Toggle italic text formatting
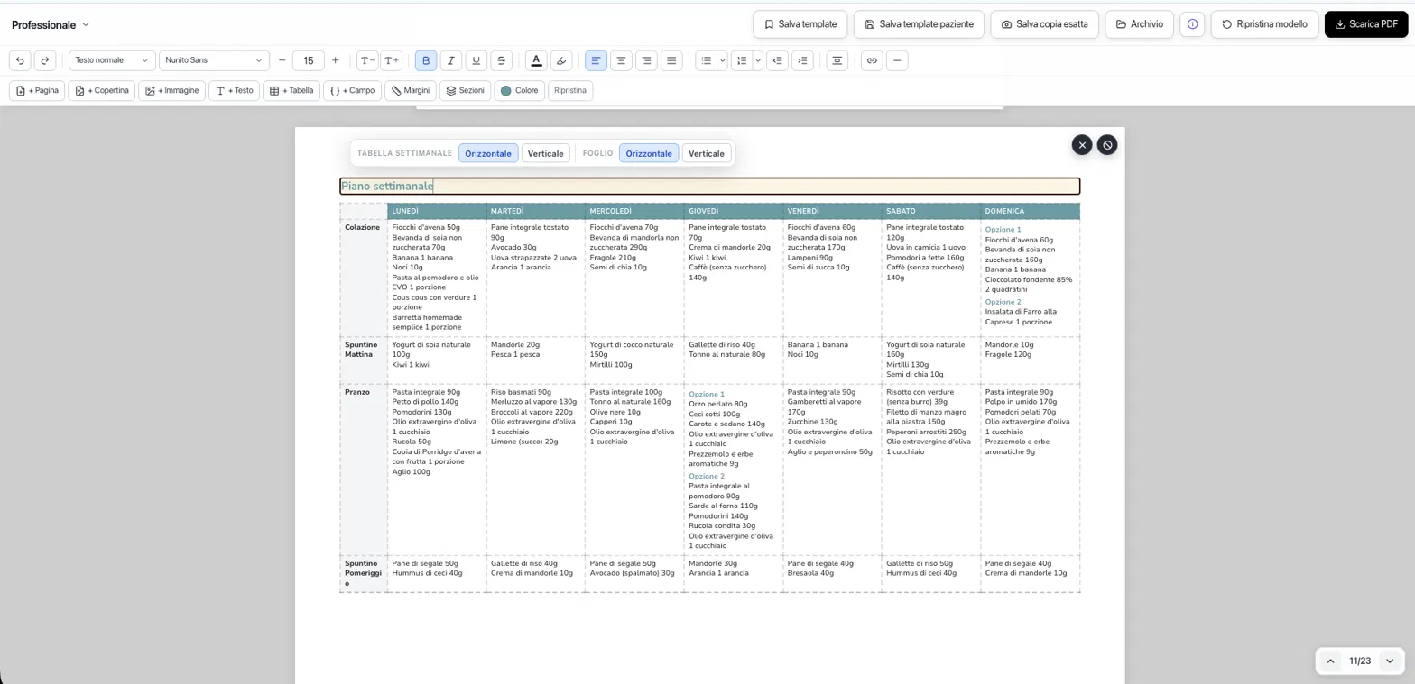 coord(451,60)
